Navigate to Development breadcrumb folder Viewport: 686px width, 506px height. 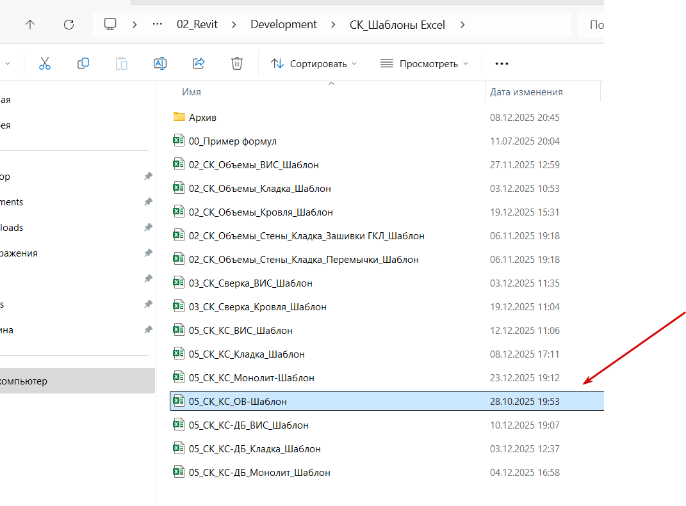click(x=284, y=24)
